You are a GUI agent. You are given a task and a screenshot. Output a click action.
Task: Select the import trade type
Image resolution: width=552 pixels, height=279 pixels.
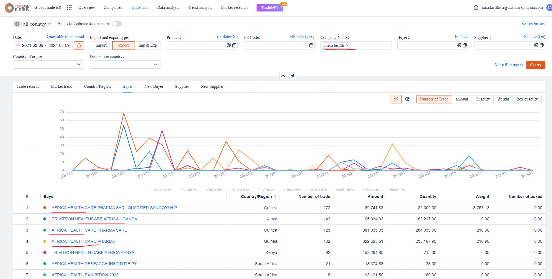(x=101, y=45)
